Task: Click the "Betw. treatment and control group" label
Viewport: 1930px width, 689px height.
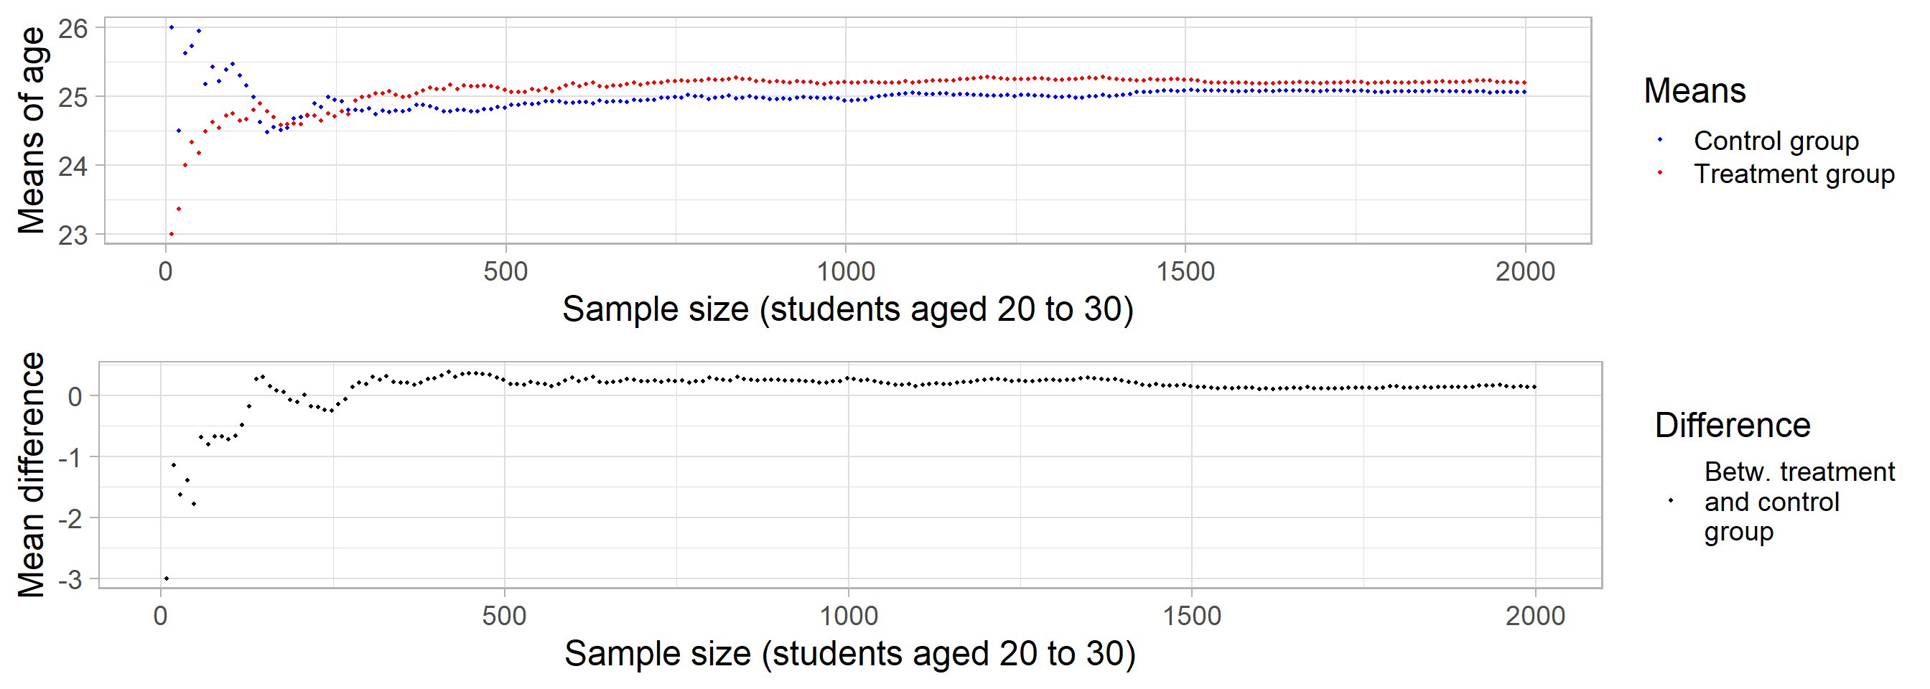Action: pos(1798,501)
